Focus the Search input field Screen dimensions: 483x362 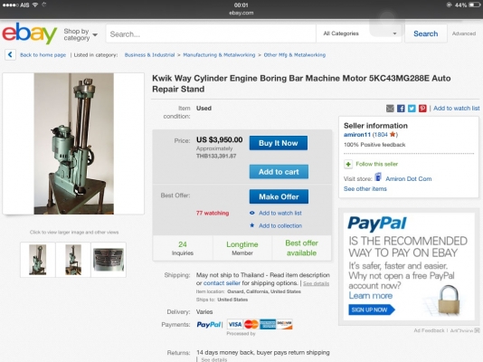click(x=211, y=33)
